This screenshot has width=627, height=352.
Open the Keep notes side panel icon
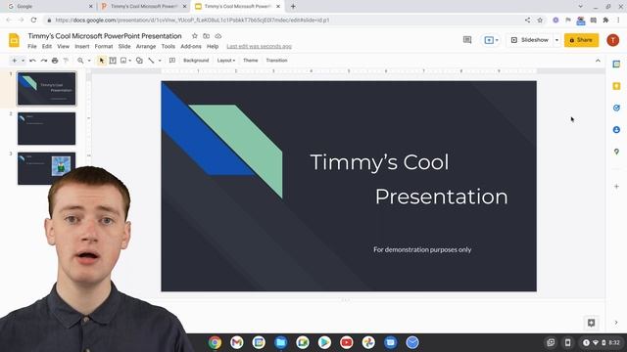[x=616, y=86]
